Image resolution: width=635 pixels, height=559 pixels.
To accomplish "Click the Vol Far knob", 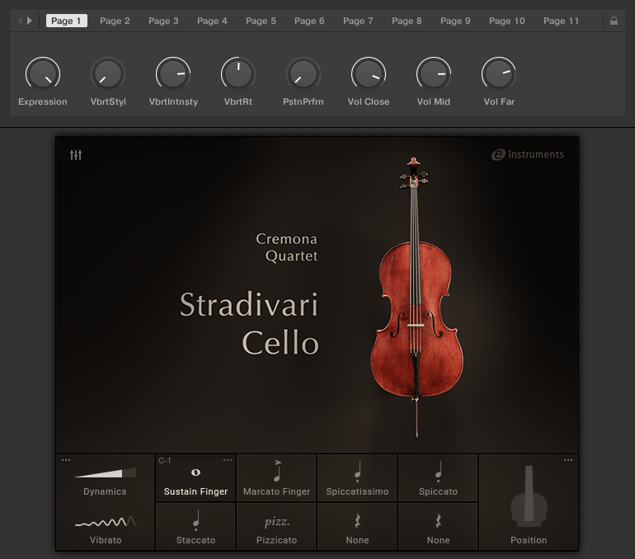I will click(499, 73).
